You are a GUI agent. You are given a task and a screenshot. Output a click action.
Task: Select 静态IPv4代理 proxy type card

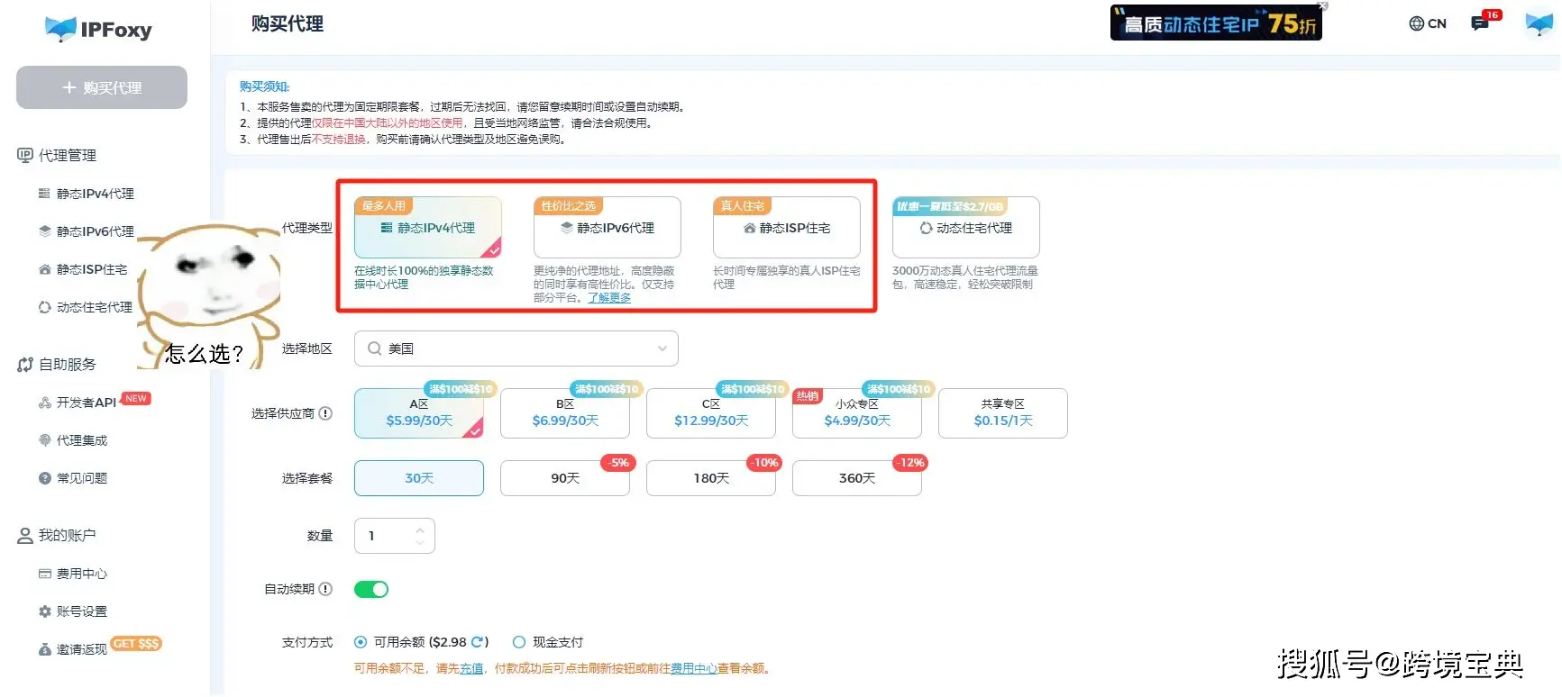[428, 228]
